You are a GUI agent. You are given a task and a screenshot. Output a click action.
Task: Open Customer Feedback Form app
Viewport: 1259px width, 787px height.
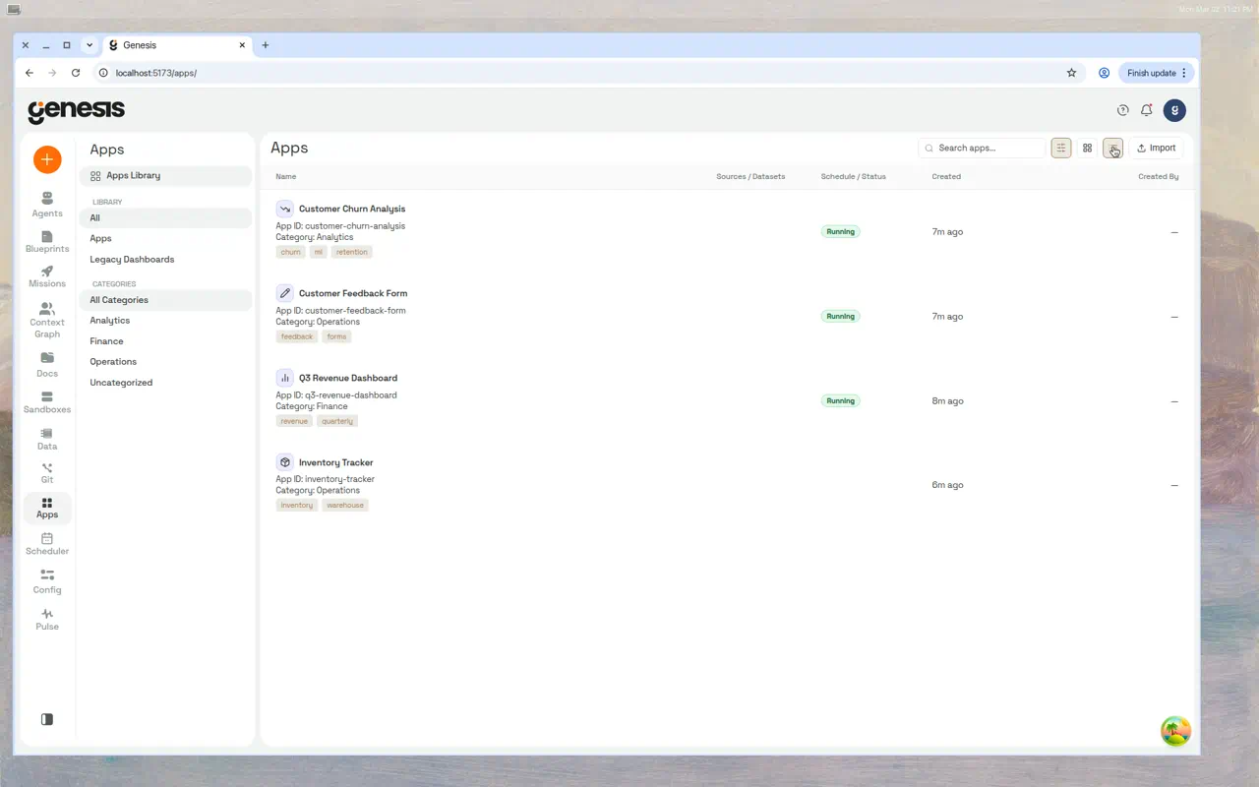coord(353,293)
